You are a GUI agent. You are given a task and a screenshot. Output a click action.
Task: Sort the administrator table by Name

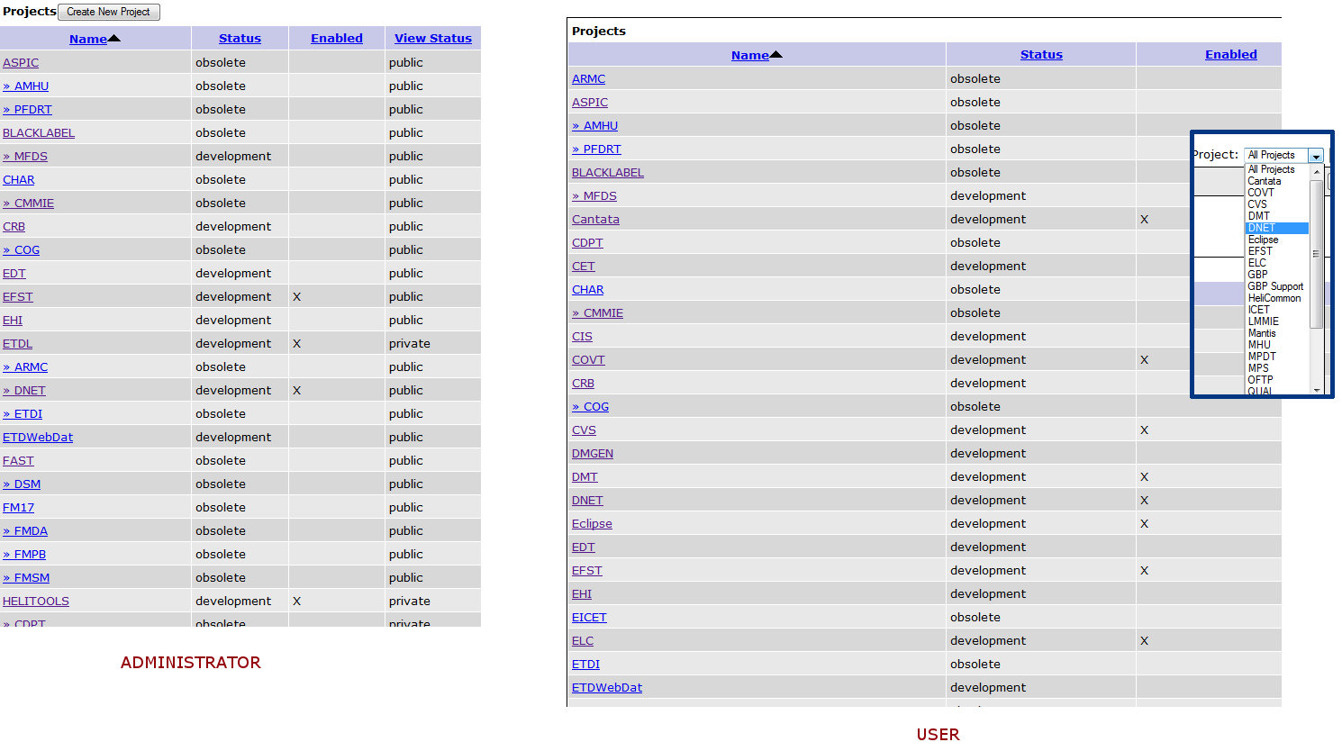[88, 39]
